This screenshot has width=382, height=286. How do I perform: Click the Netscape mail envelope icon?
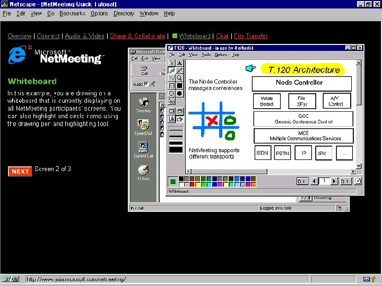[x=366, y=279]
